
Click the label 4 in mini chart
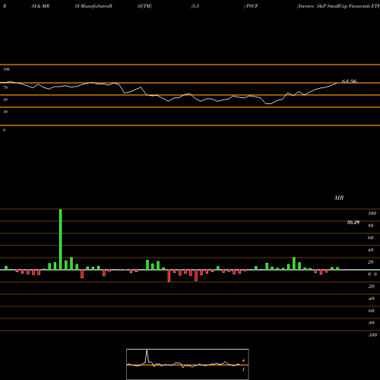(243, 360)
